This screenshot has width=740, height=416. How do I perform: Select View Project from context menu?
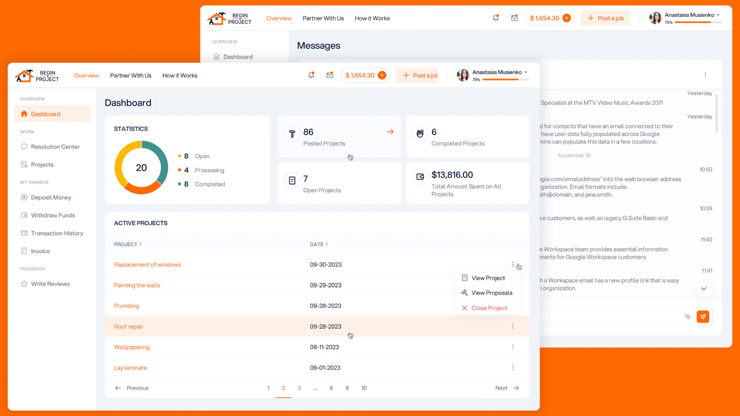(x=488, y=278)
